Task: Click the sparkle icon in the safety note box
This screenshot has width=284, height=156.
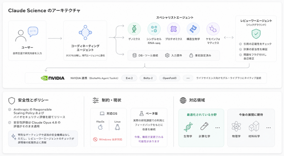Action: coord(14,137)
